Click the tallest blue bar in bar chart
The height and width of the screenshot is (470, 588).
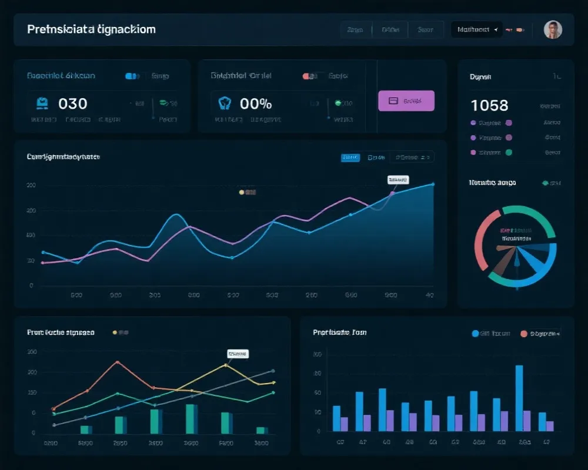point(519,398)
